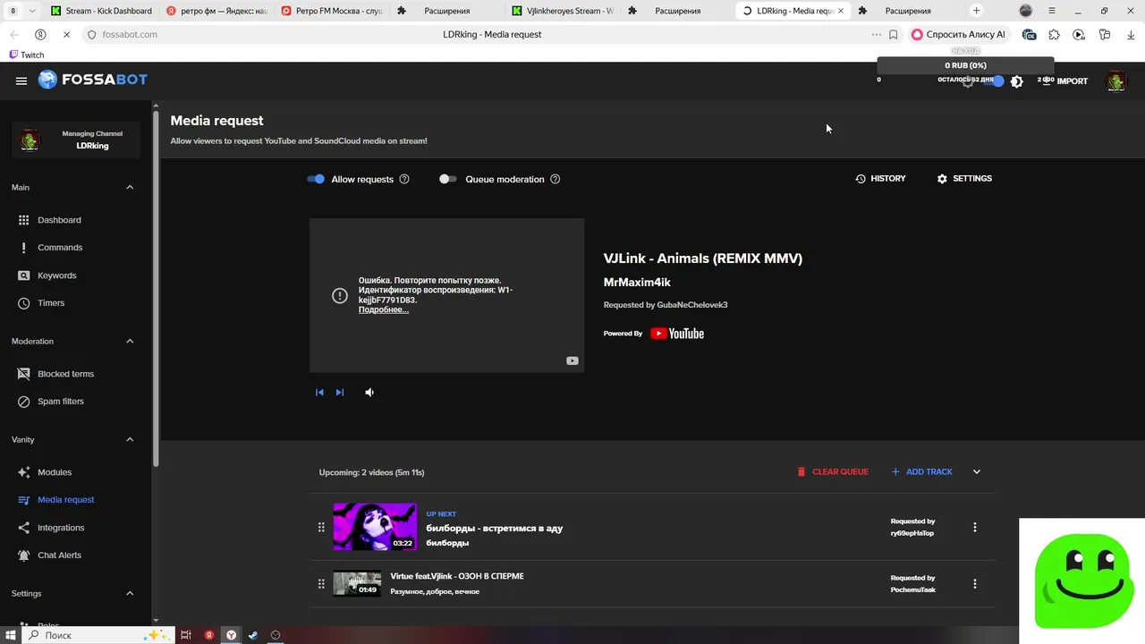Open media request History
Viewport: 1145px width, 644px height.
tap(880, 179)
